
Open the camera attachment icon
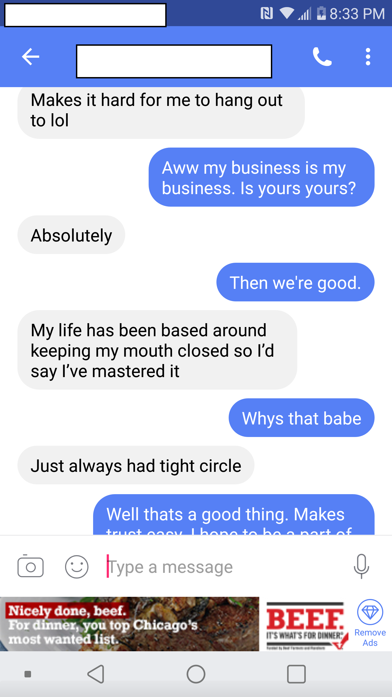point(30,567)
